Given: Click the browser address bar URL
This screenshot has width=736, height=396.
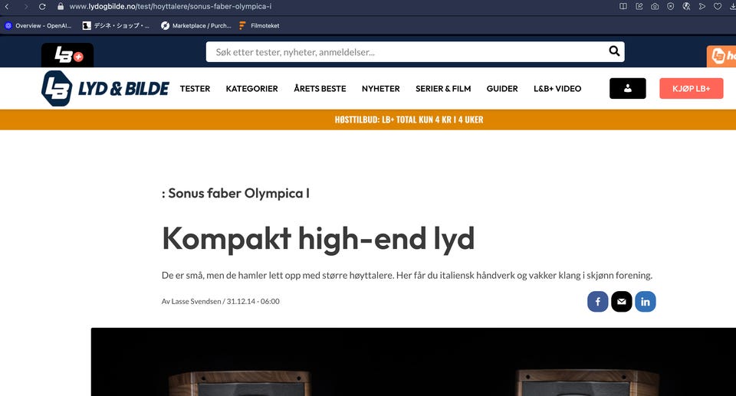Looking at the screenshot, I should 170,7.
